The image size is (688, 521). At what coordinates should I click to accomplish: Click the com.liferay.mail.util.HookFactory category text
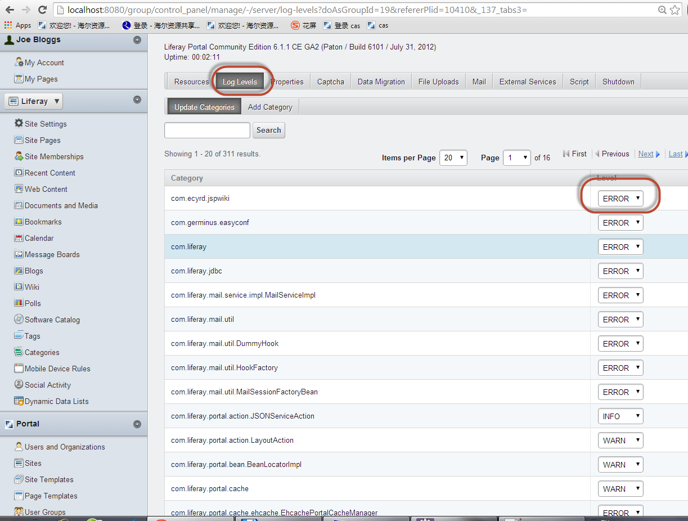tap(224, 367)
